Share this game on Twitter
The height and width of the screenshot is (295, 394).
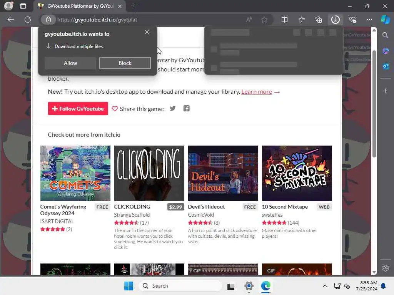pyautogui.click(x=172, y=108)
